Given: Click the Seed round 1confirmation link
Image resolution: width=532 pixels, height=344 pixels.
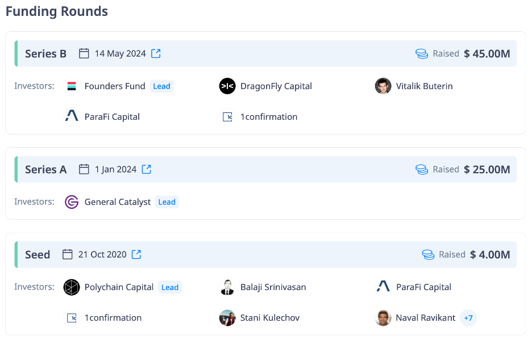Looking at the screenshot, I should pyautogui.click(x=113, y=318).
